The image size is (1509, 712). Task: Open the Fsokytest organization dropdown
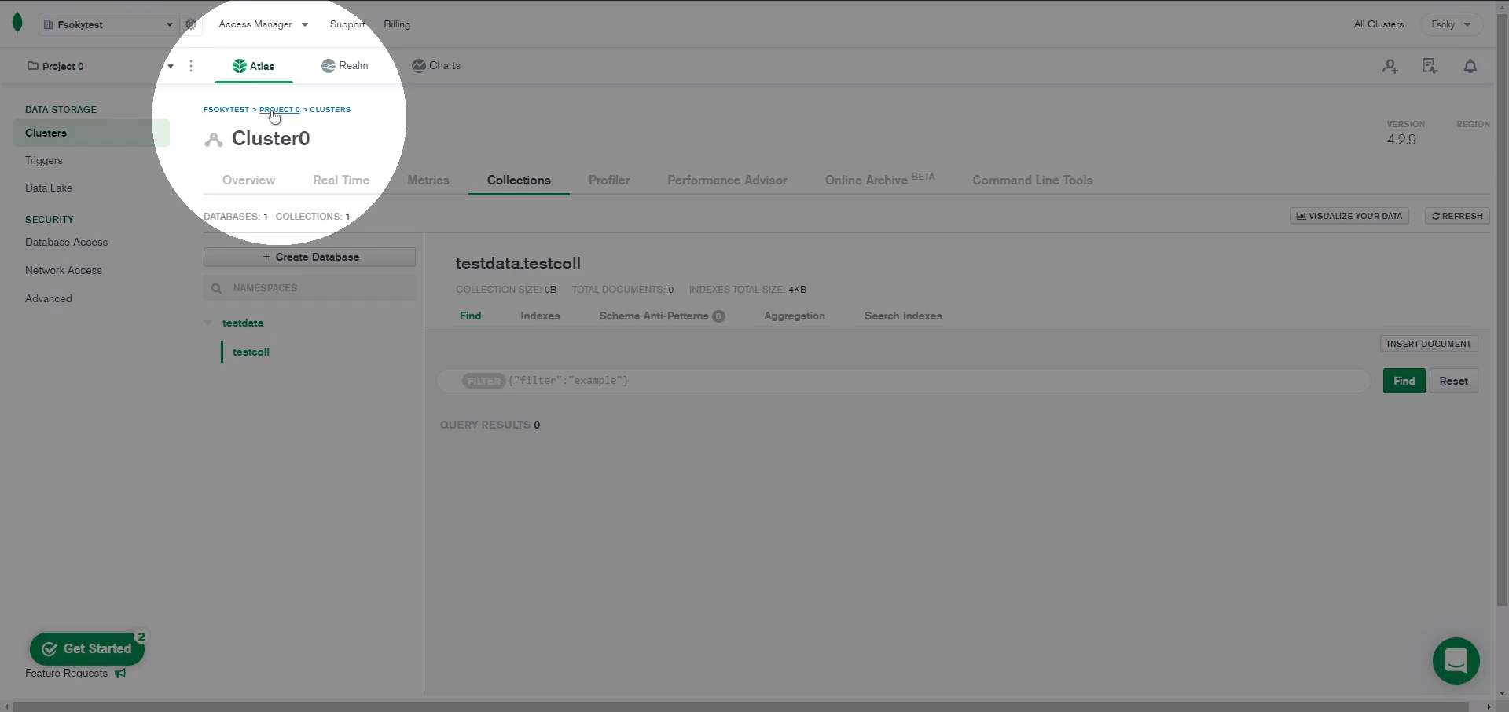coord(108,24)
